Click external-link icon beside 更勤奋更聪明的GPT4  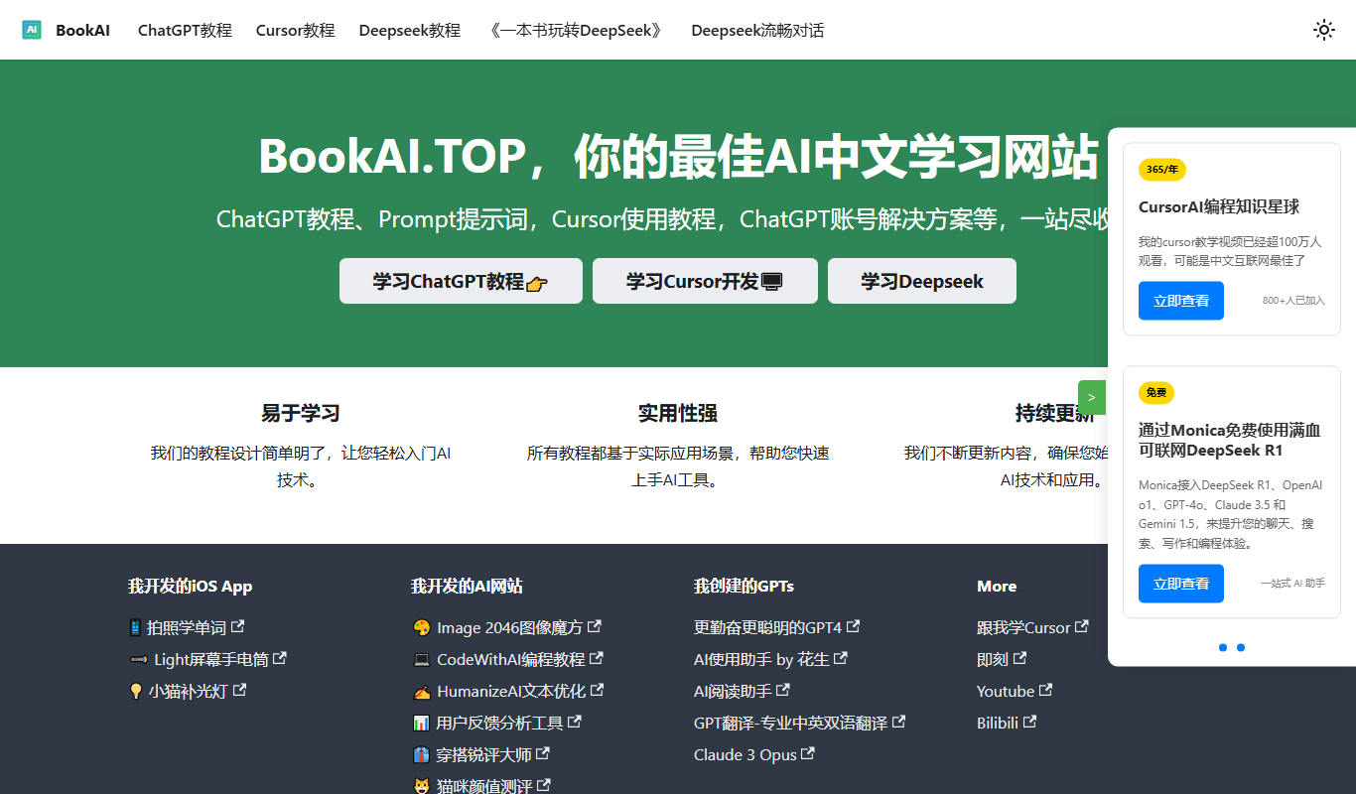tap(854, 626)
